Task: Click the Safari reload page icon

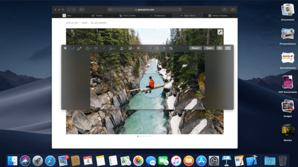Action: [x=180, y=10]
